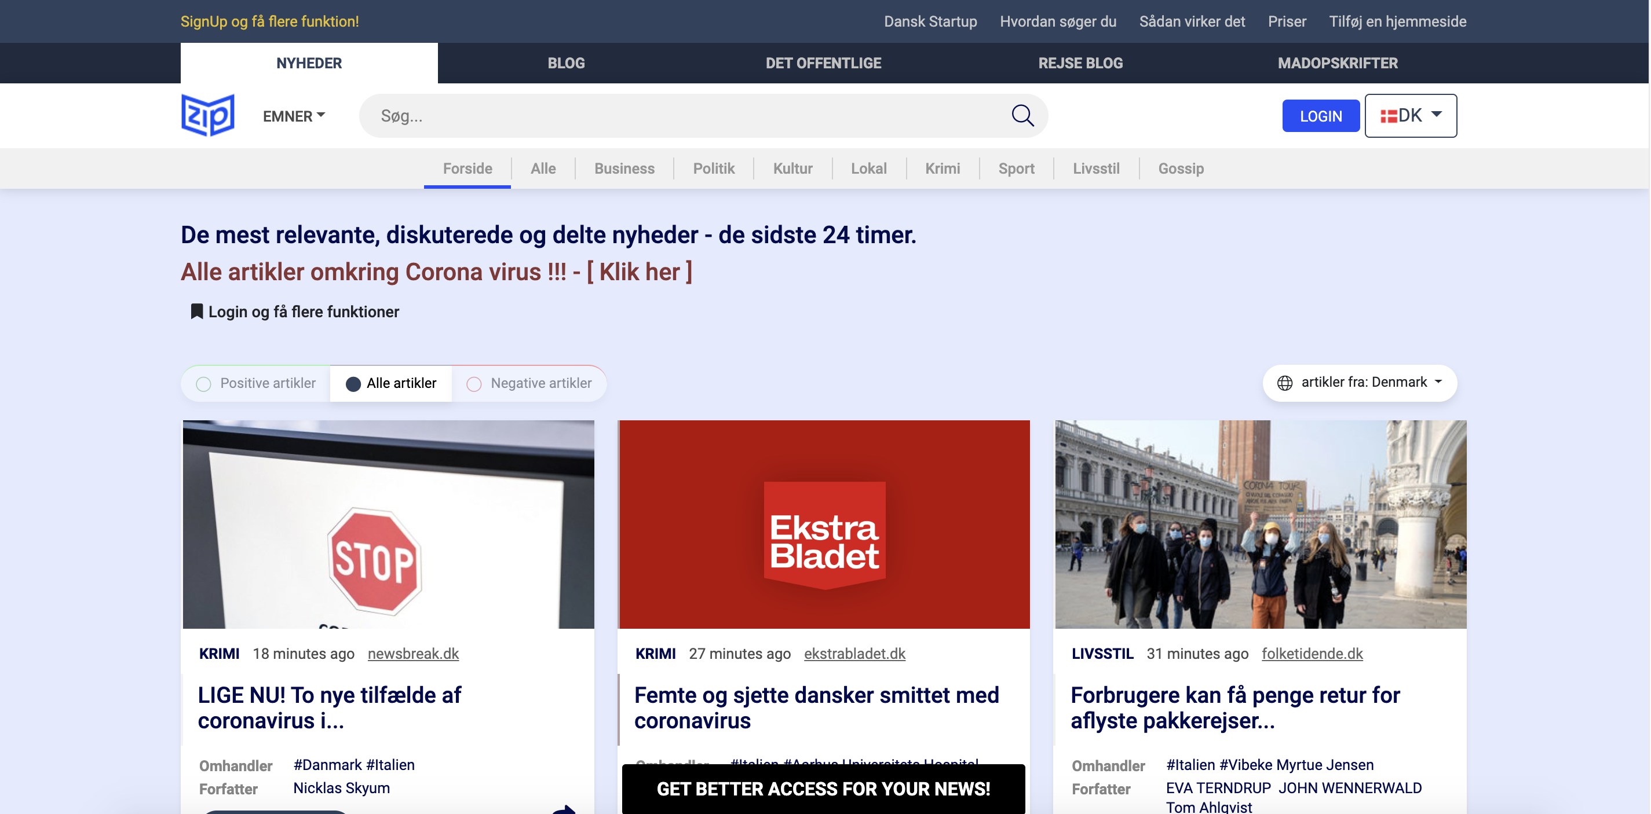
Task: Open the STOP sign article image
Action: click(x=388, y=524)
